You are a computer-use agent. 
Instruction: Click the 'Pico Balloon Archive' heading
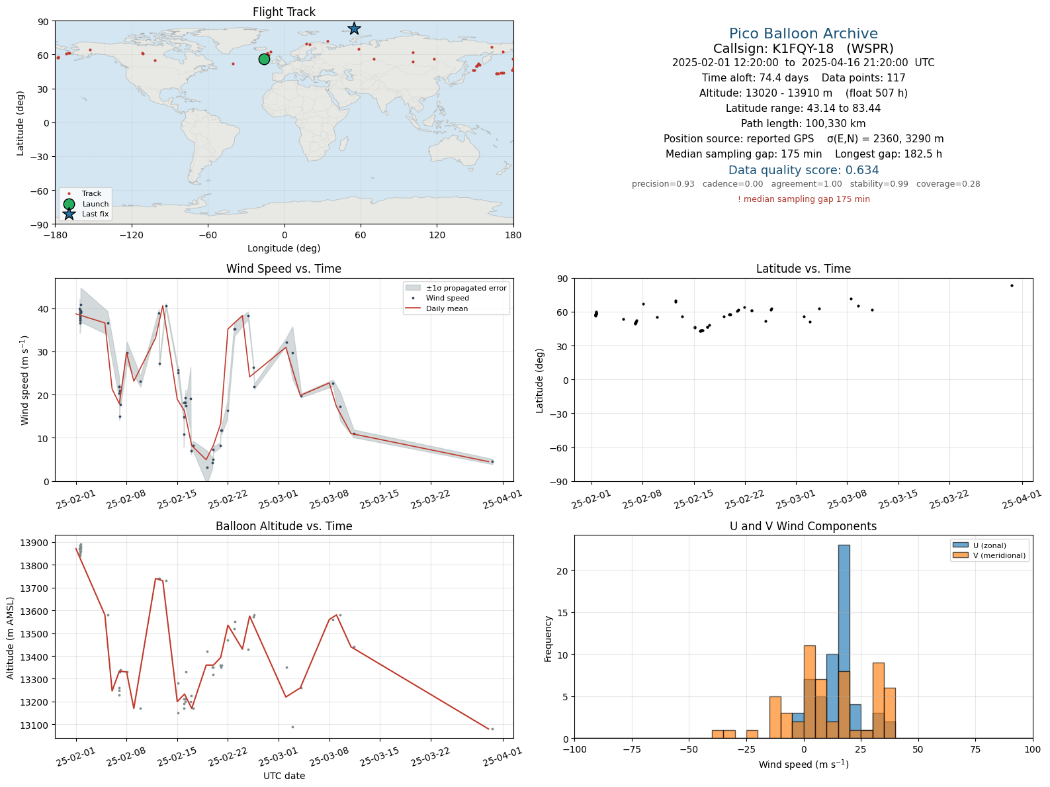coord(803,34)
